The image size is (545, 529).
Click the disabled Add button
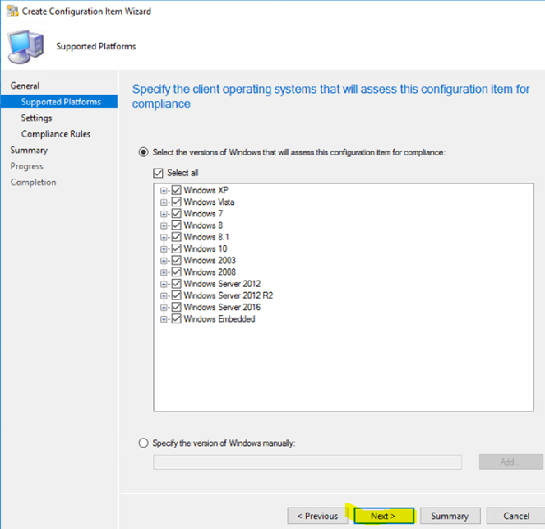[511, 462]
